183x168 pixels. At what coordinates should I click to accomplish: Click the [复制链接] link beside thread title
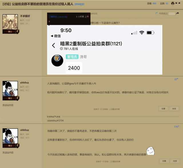point(79,4)
